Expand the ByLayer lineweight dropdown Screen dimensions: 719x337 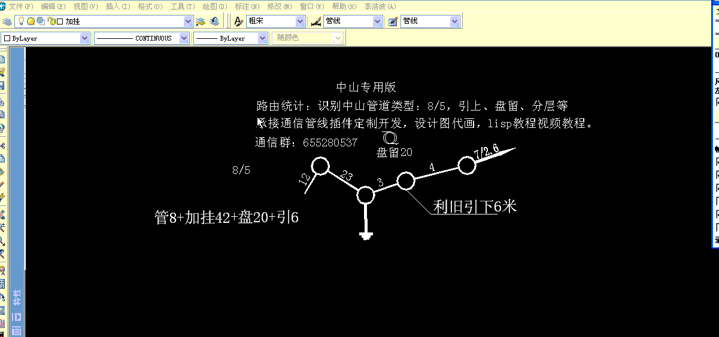[x=263, y=38]
